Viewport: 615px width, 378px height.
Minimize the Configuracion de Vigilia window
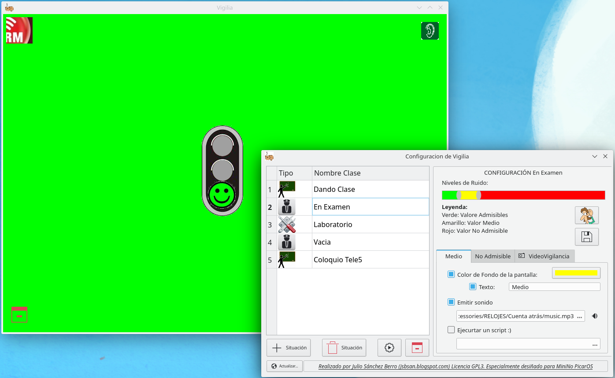595,156
